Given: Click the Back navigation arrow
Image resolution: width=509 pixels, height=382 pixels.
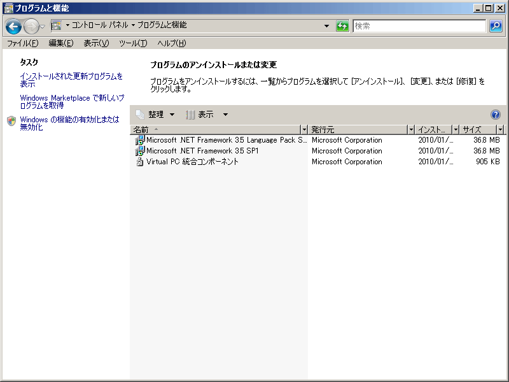Looking at the screenshot, I should 13,26.
